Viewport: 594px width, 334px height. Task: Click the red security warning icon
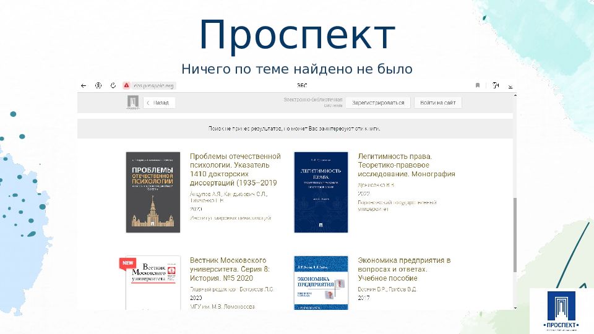coord(126,85)
